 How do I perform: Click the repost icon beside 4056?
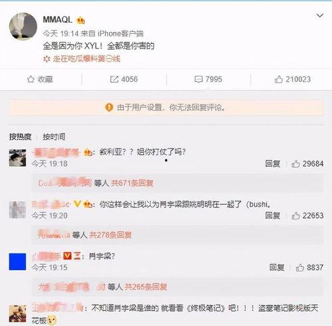pyautogui.click(x=114, y=79)
